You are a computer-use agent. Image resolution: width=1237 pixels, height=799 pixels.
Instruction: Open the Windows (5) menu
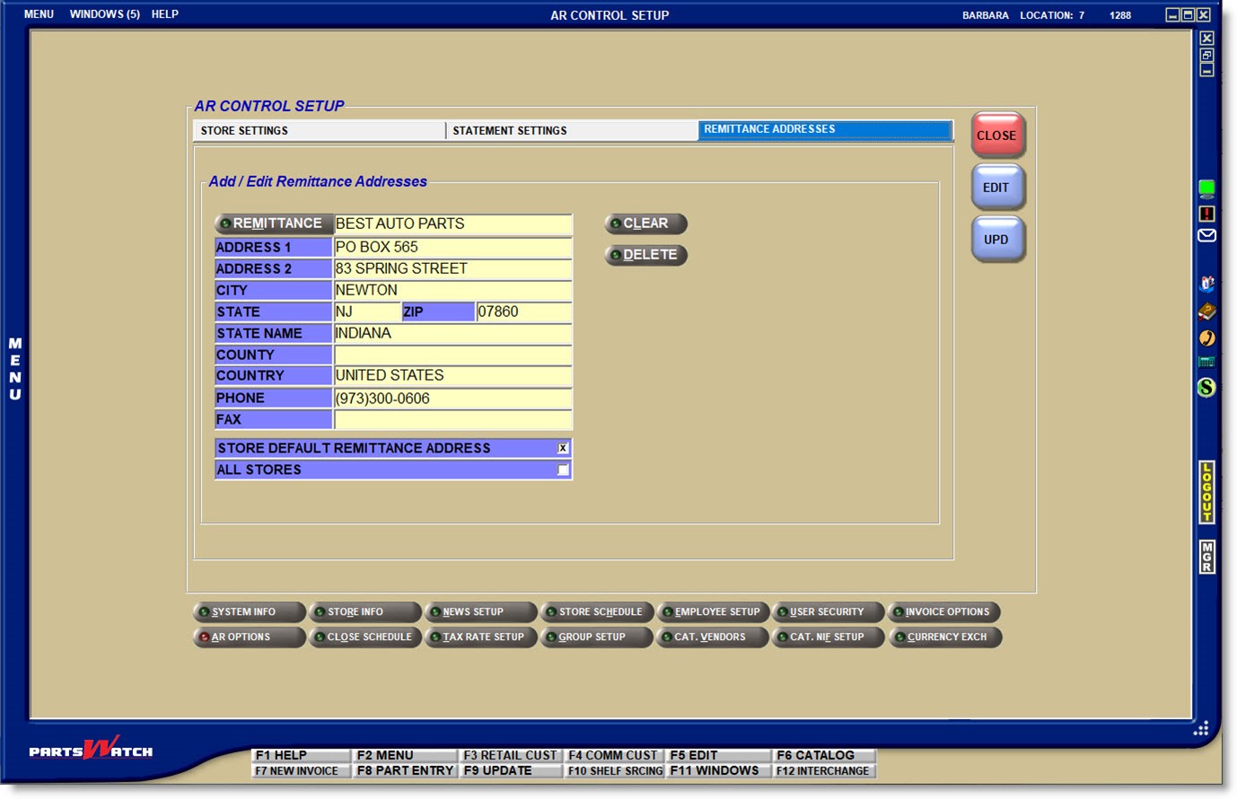pyautogui.click(x=104, y=14)
